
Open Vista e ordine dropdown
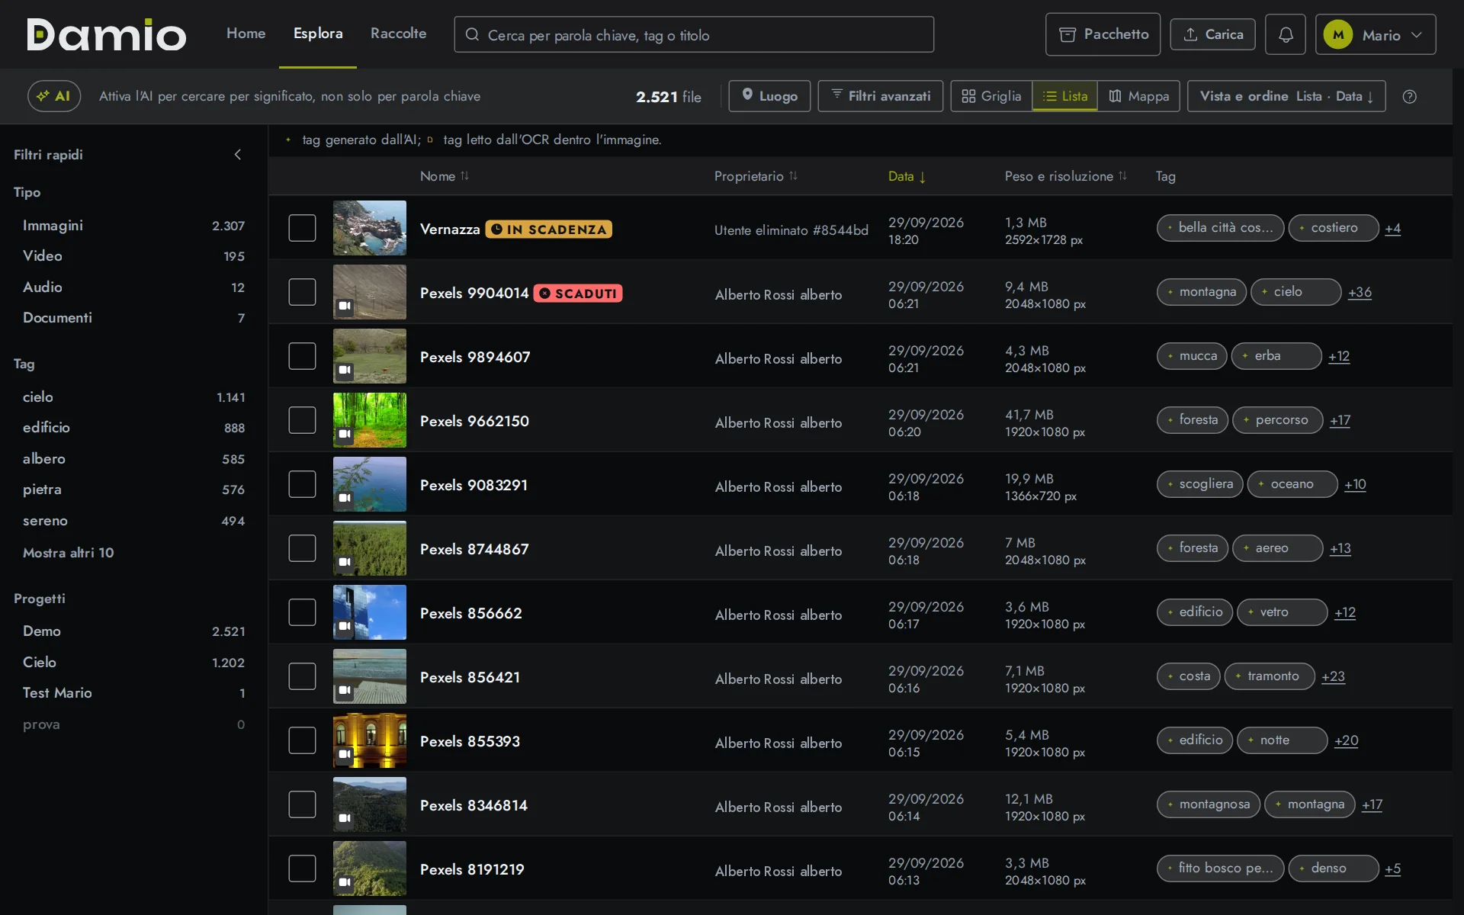1286,97
